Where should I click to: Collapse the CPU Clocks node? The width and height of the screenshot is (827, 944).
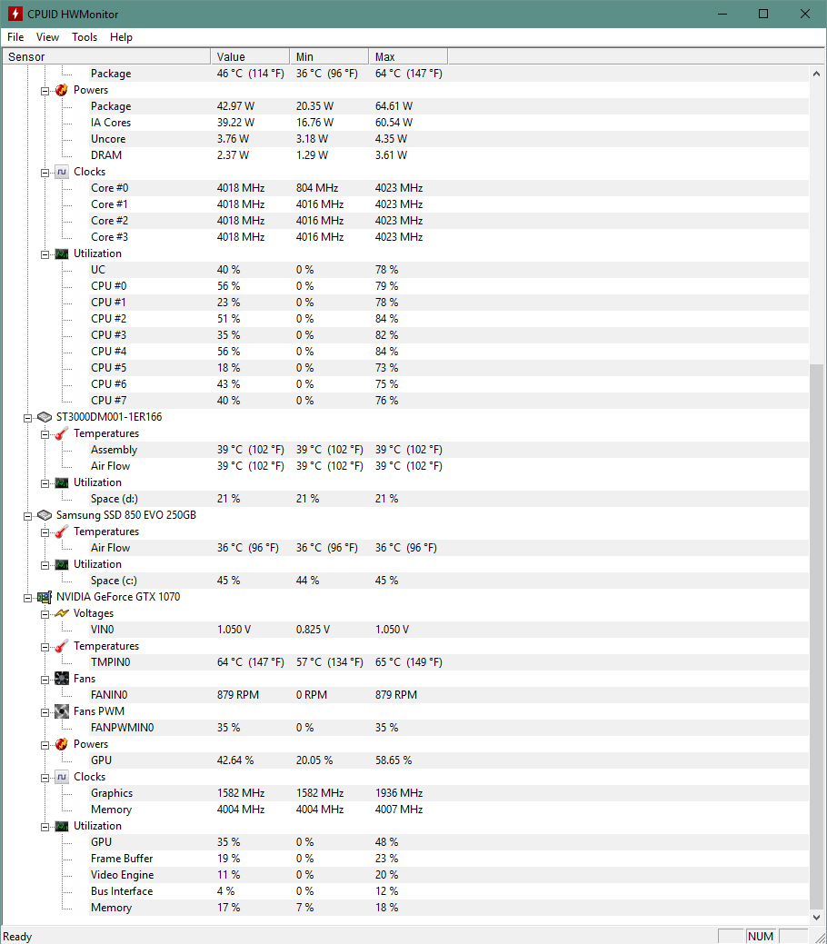tap(45, 174)
